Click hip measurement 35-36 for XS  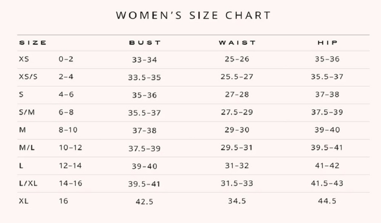(327, 59)
